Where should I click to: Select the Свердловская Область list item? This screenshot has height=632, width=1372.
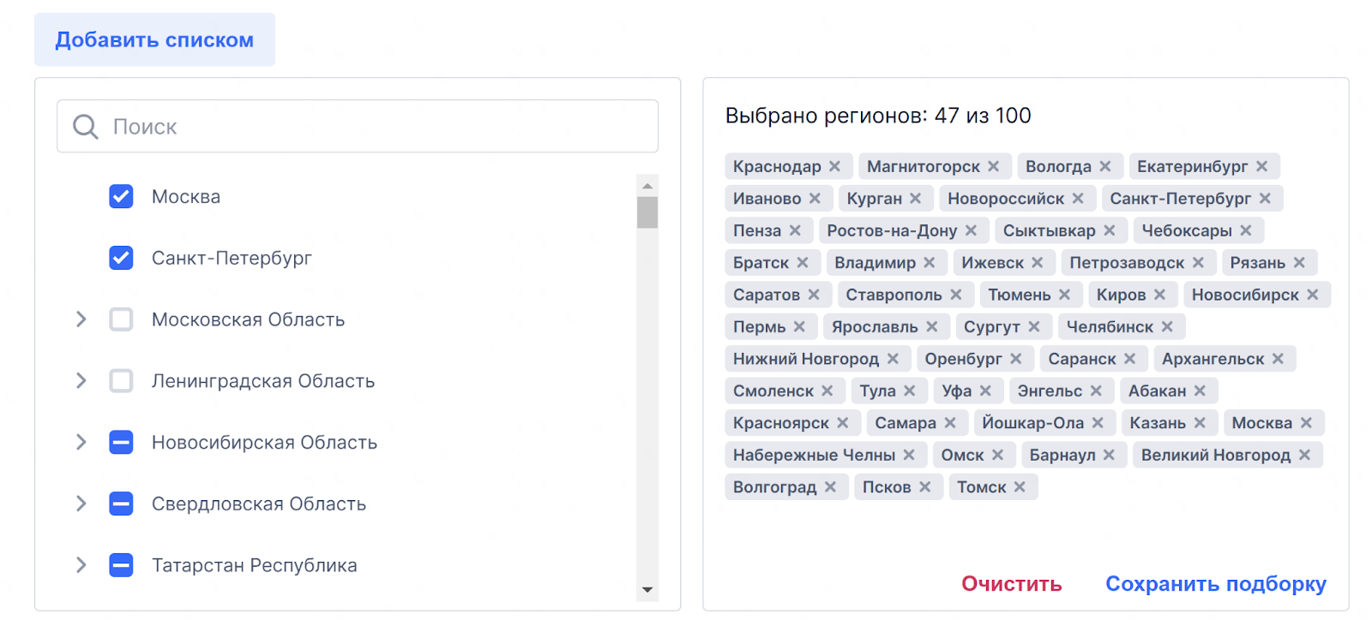(258, 504)
